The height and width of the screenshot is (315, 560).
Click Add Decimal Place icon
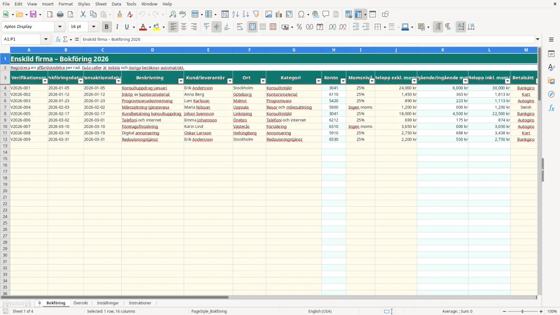333,27
